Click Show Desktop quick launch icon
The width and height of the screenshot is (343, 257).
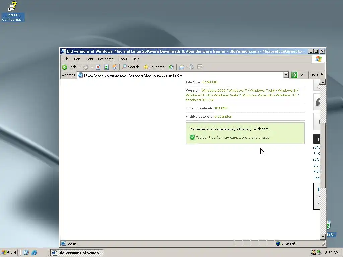point(26,253)
